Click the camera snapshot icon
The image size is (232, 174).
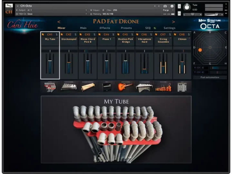coord(165,6)
